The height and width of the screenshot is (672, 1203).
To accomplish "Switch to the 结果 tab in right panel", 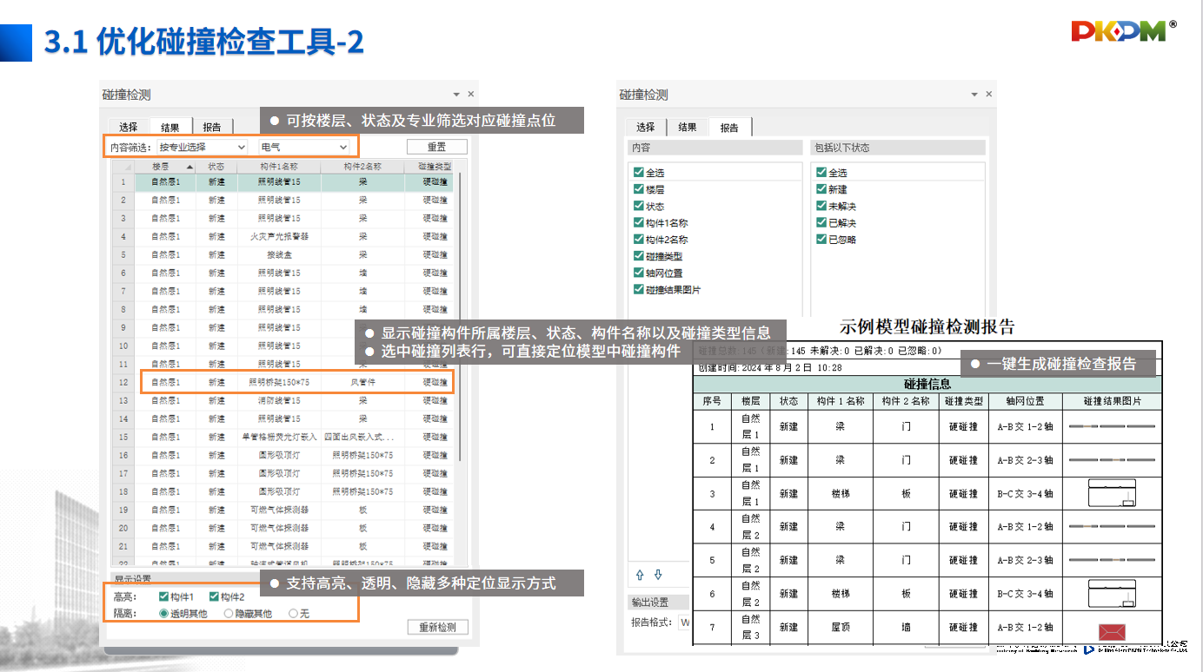I will coord(687,127).
